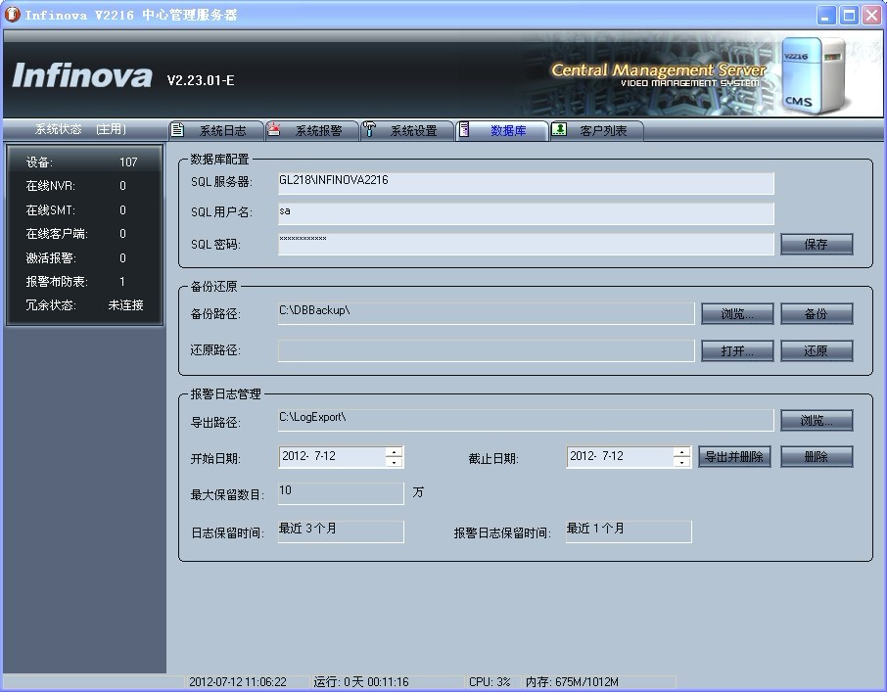Click the empty 还原路径 field
The height and width of the screenshot is (692, 887).
point(486,350)
